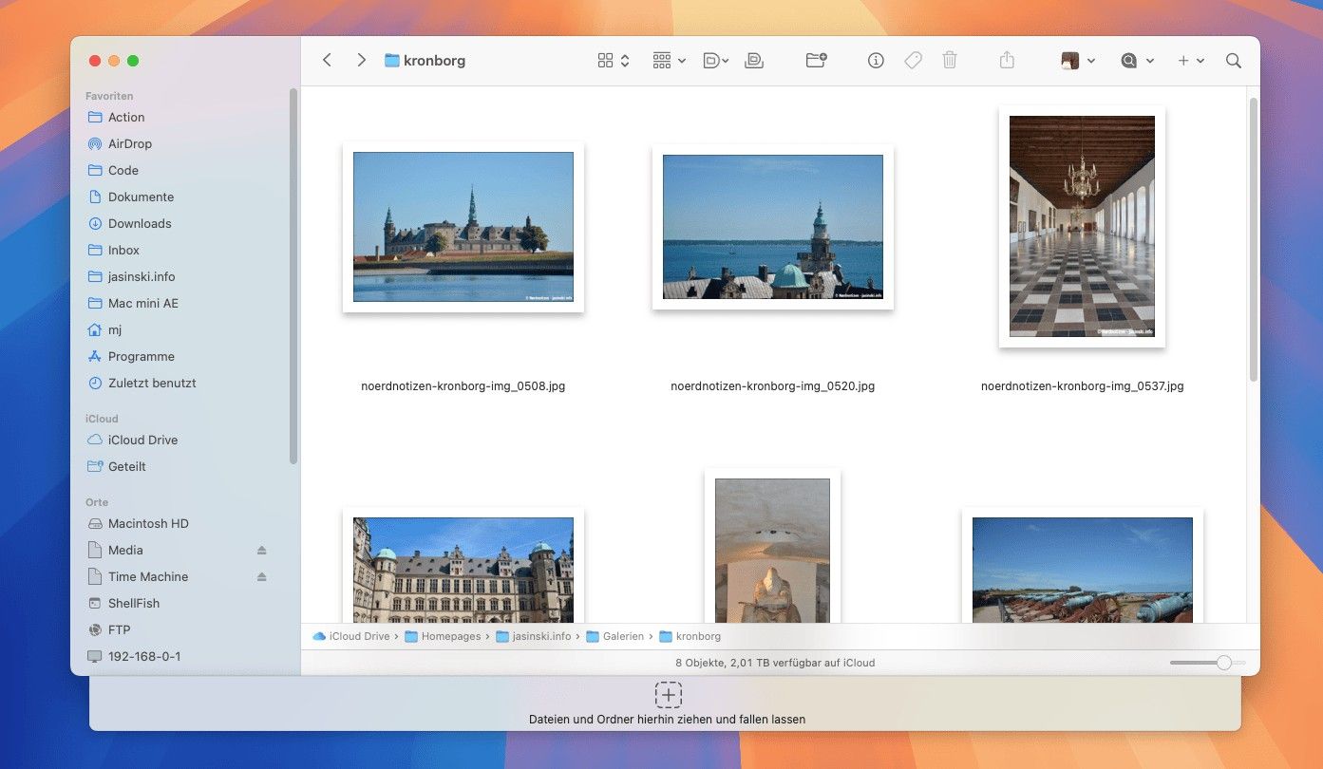Screen dimensions: 1323x769
Task: Expand the grouping options dropdown
Action: (x=669, y=61)
